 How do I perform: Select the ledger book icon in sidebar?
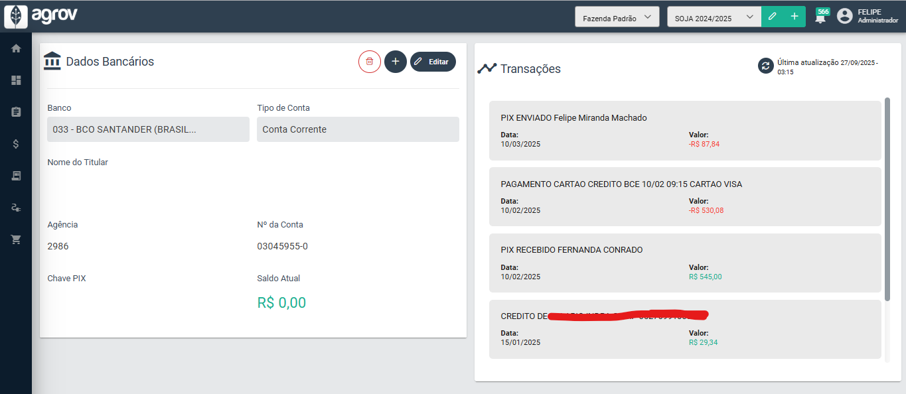pyautogui.click(x=15, y=175)
